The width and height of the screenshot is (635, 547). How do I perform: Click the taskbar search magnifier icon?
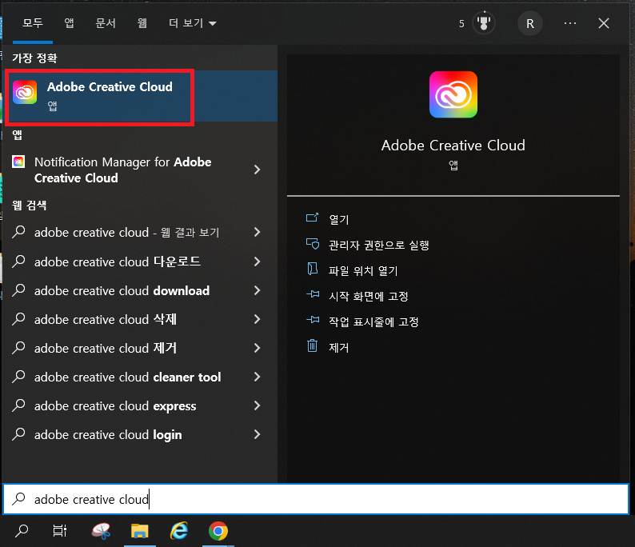coord(22,531)
